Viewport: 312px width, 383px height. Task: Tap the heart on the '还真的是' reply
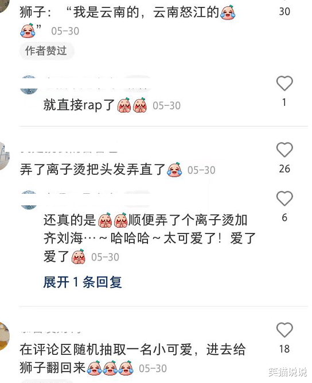click(x=284, y=198)
